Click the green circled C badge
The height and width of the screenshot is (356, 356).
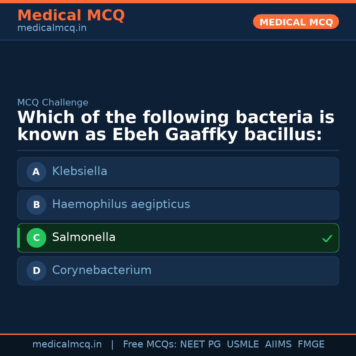point(36,238)
